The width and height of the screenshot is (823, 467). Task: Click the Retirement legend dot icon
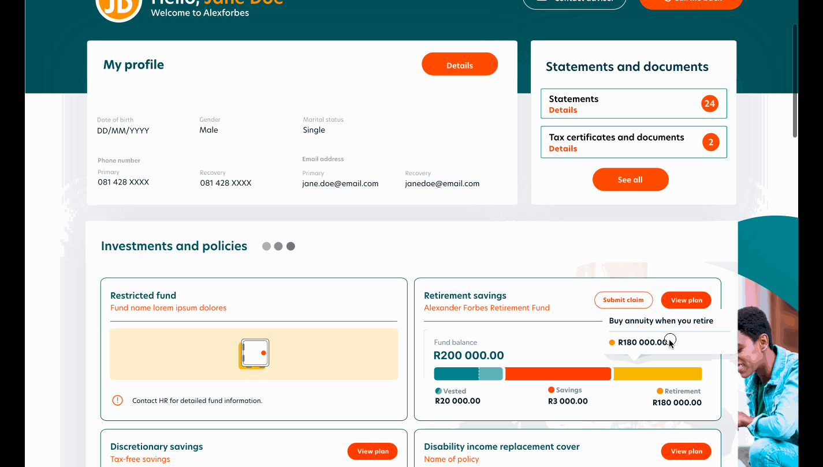pos(660,391)
